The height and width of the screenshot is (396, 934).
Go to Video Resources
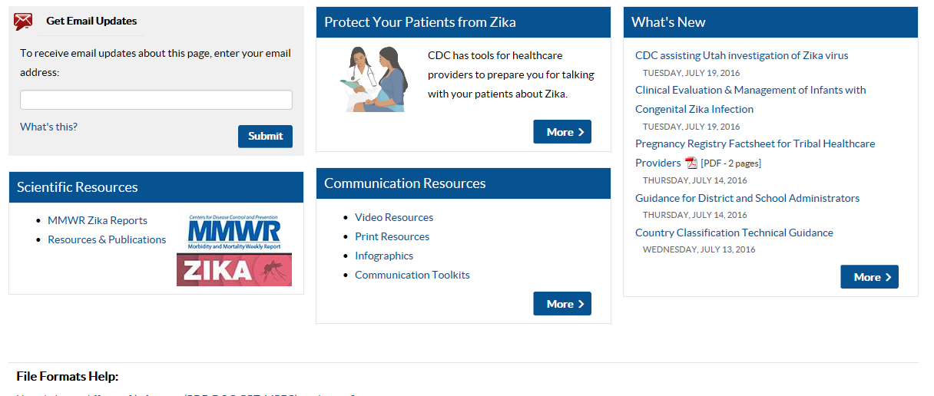pos(394,217)
